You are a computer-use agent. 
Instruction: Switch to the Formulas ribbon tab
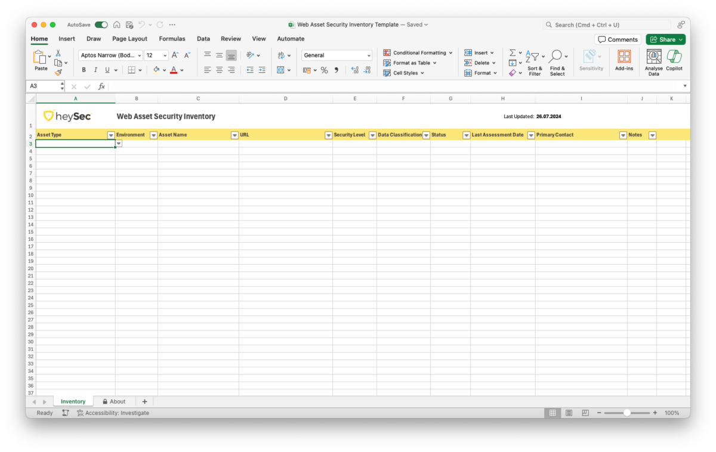tap(172, 38)
